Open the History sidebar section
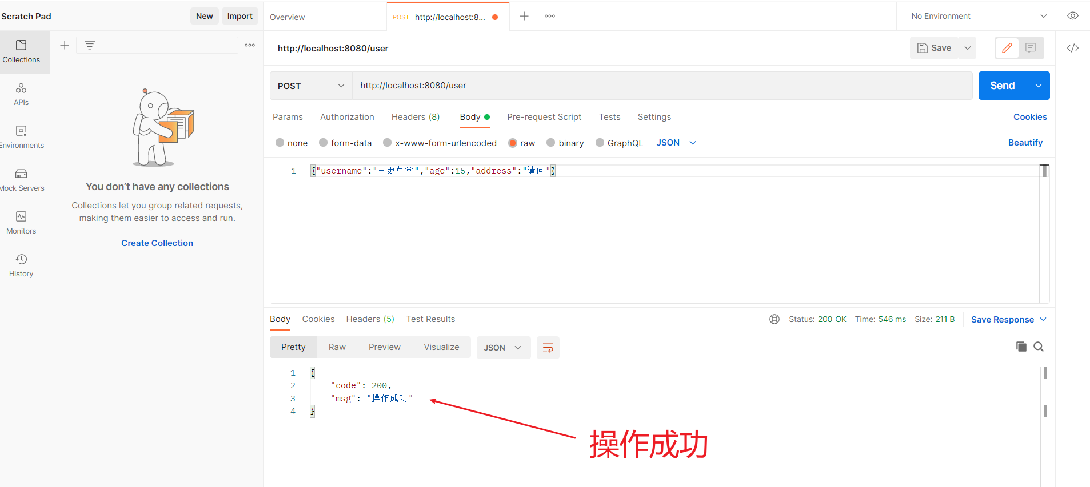Screen dimensions: 1090x487 pyautogui.click(x=21, y=265)
